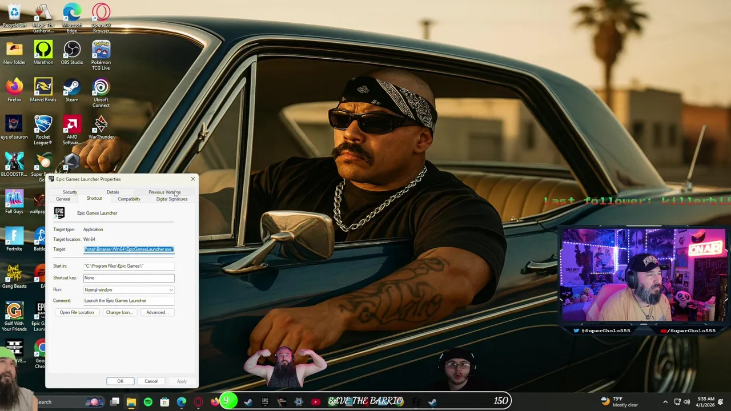Open Opera GX from the taskbar

(x=198, y=402)
